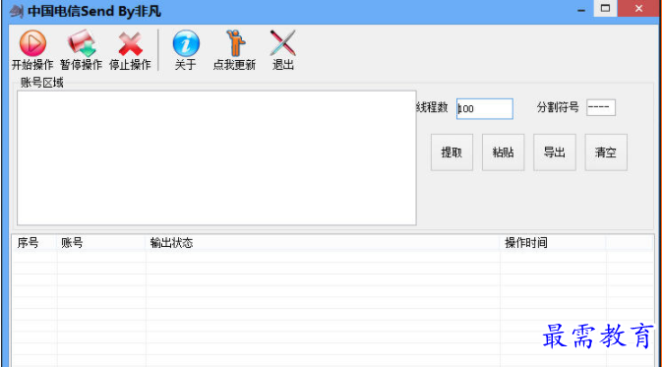
Task: Click the app icon in title bar
Action: 17,11
